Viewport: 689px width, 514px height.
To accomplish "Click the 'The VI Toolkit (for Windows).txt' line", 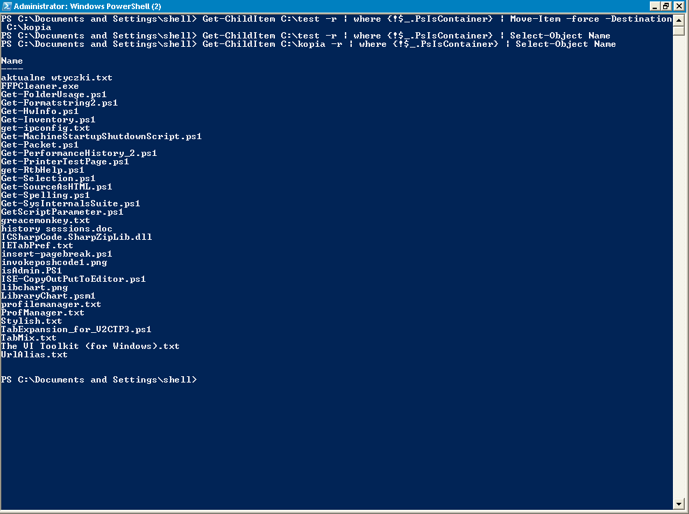I will 90,346.
